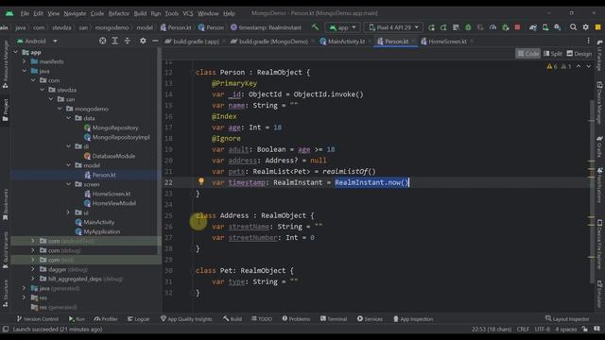
Task: Collapse the java folder
Action: point(25,71)
